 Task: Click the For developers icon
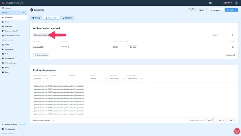pyautogui.click(x=3, y=129)
